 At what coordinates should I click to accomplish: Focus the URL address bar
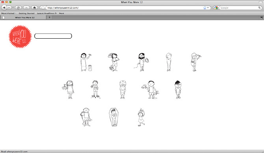click(x=125, y=8)
